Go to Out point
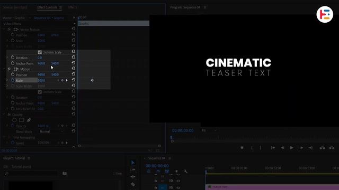Viewport: 339px width, 190px height. coord(310,148)
